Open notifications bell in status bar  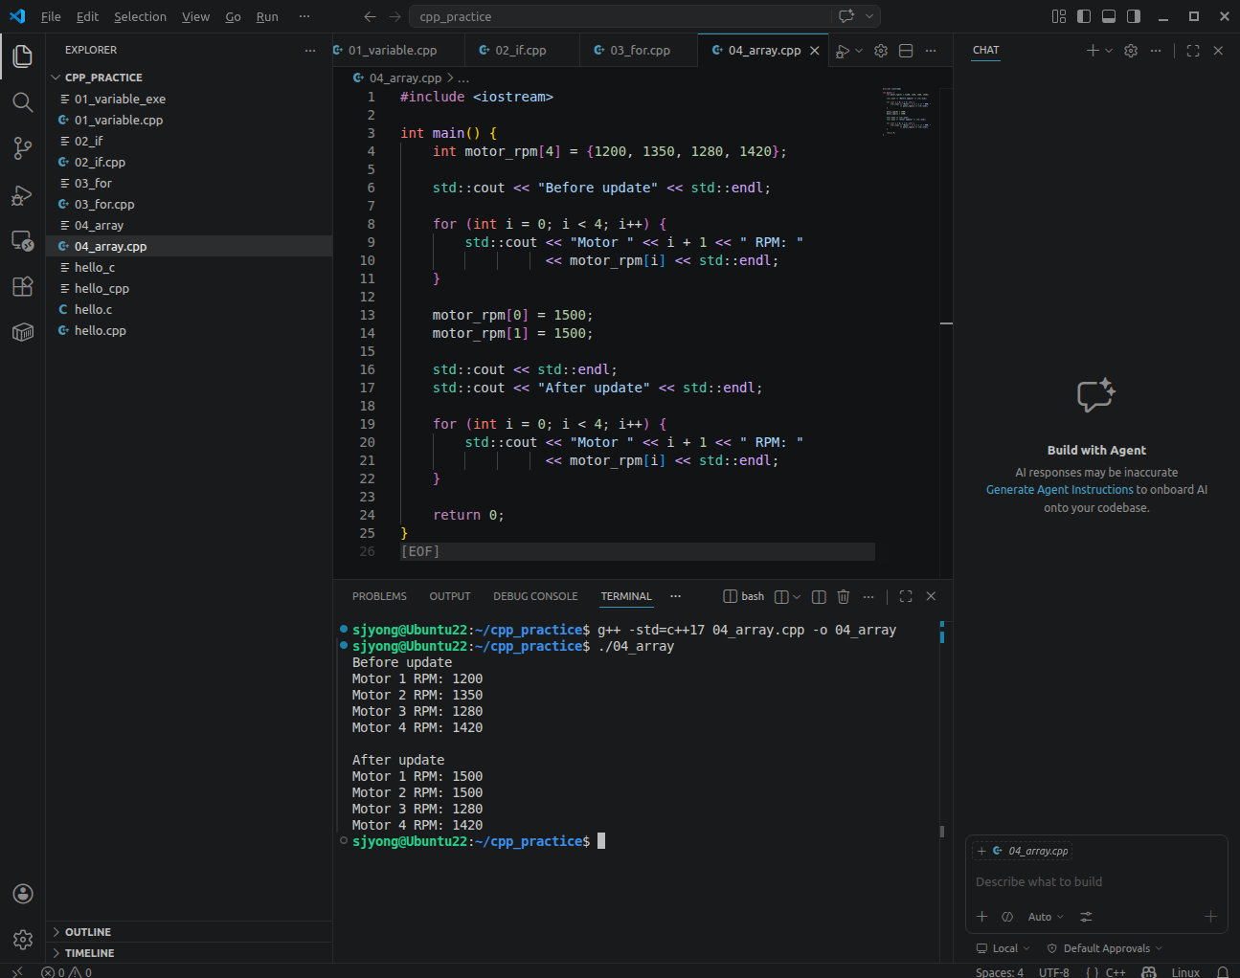tap(1223, 971)
